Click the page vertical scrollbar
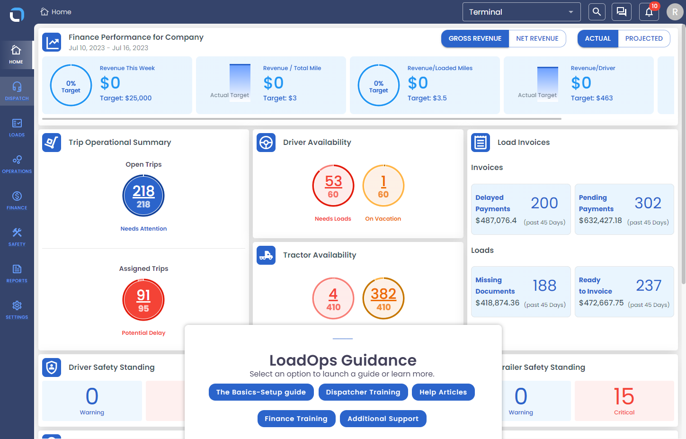 pyautogui.click(x=683, y=154)
